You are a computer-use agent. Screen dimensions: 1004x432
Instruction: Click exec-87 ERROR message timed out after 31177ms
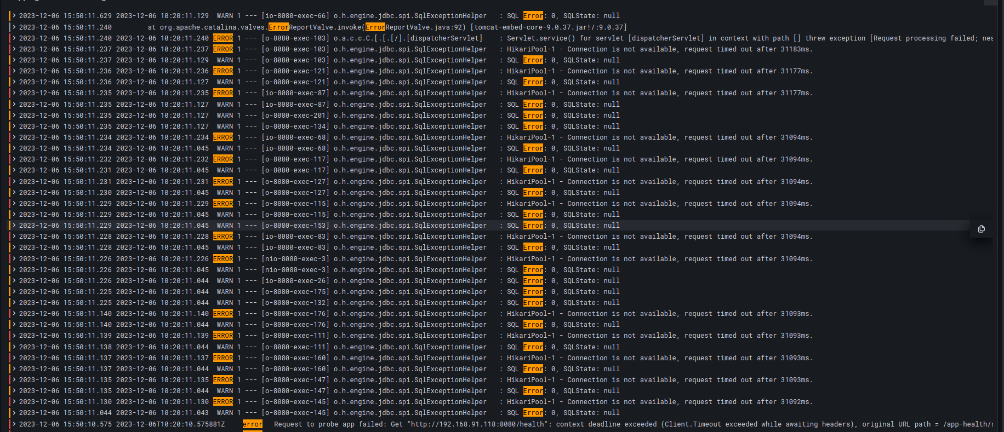pos(660,93)
